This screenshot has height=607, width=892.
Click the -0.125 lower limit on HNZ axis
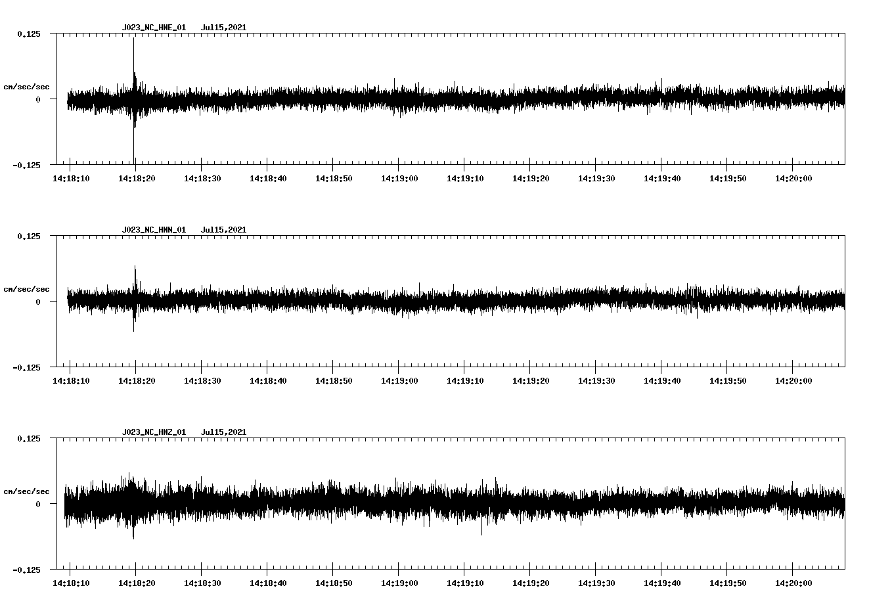click(26, 570)
